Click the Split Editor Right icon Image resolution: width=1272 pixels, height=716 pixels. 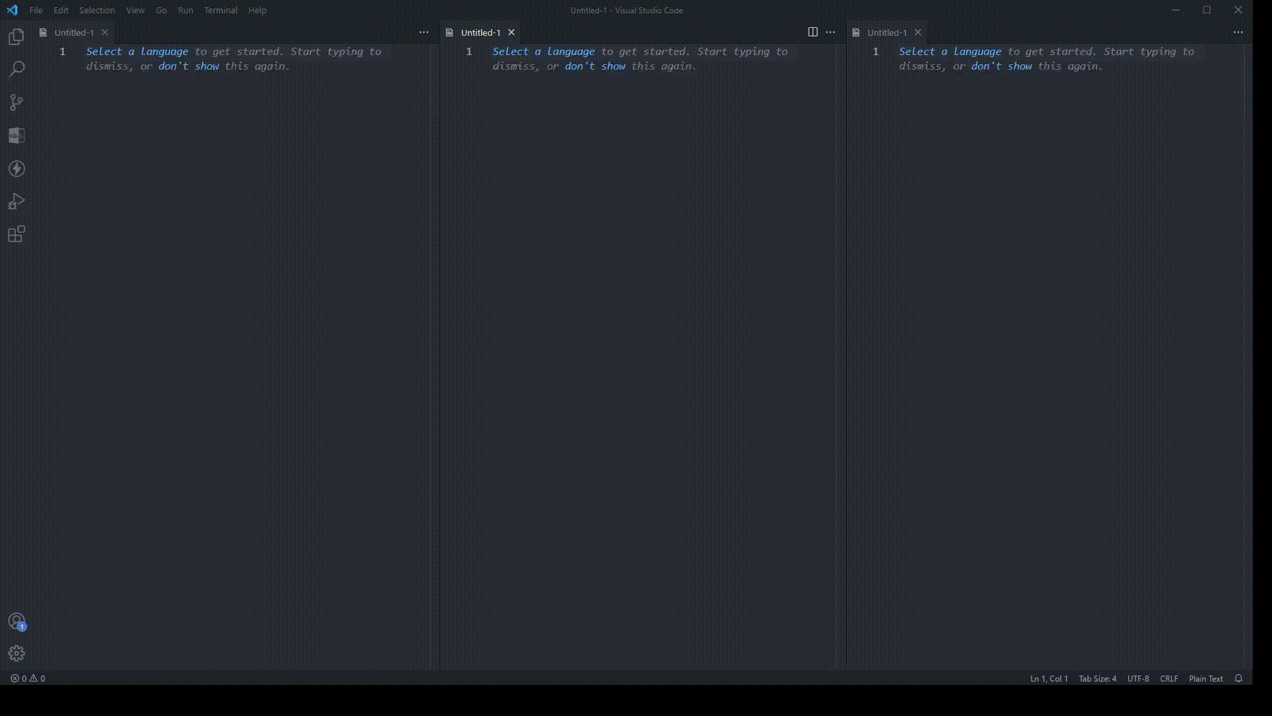813,32
